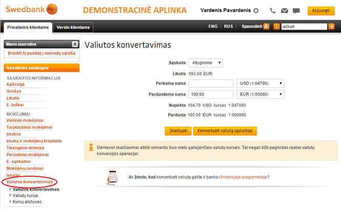Open Kasdienės paslaugos menu header
This screenshot has width=341, height=209.
(41, 68)
